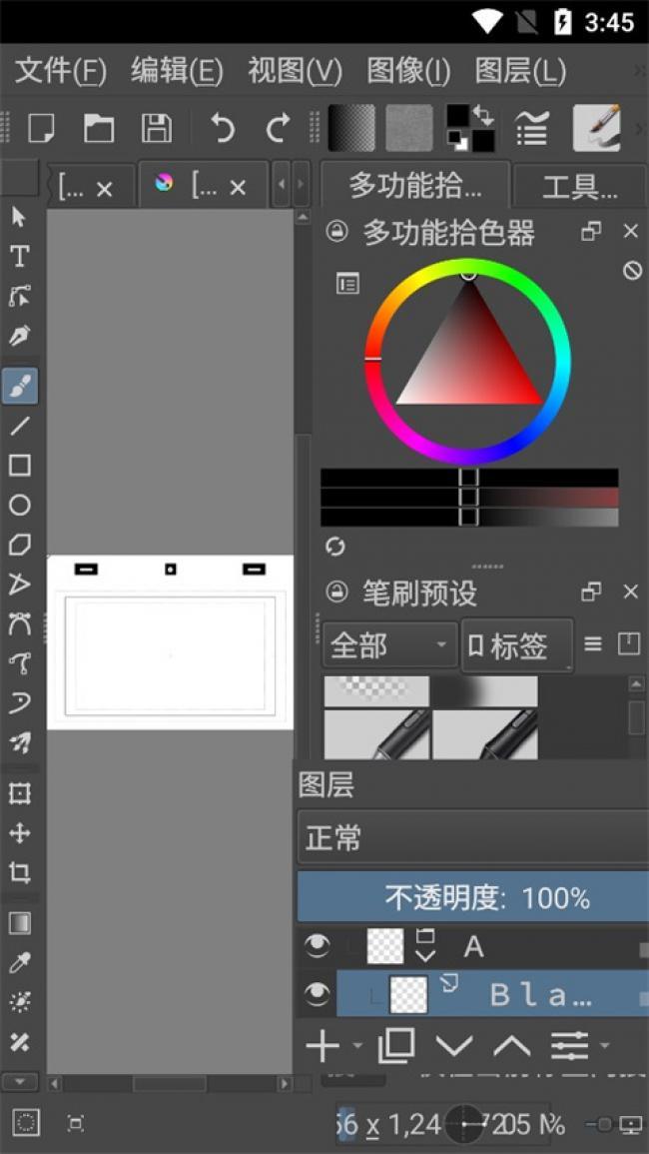The height and width of the screenshot is (1154, 649).
Task: Open the 正常 blending mode dropdown
Action: point(473,837)
